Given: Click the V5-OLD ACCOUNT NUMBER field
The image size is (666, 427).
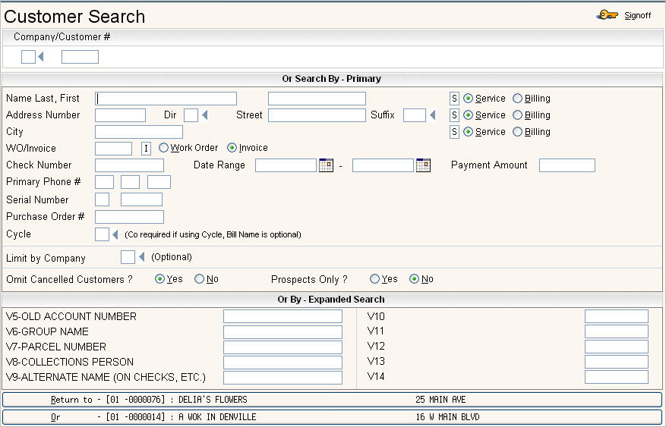Looking at the screenshot, I should click(x=283, y=316).
